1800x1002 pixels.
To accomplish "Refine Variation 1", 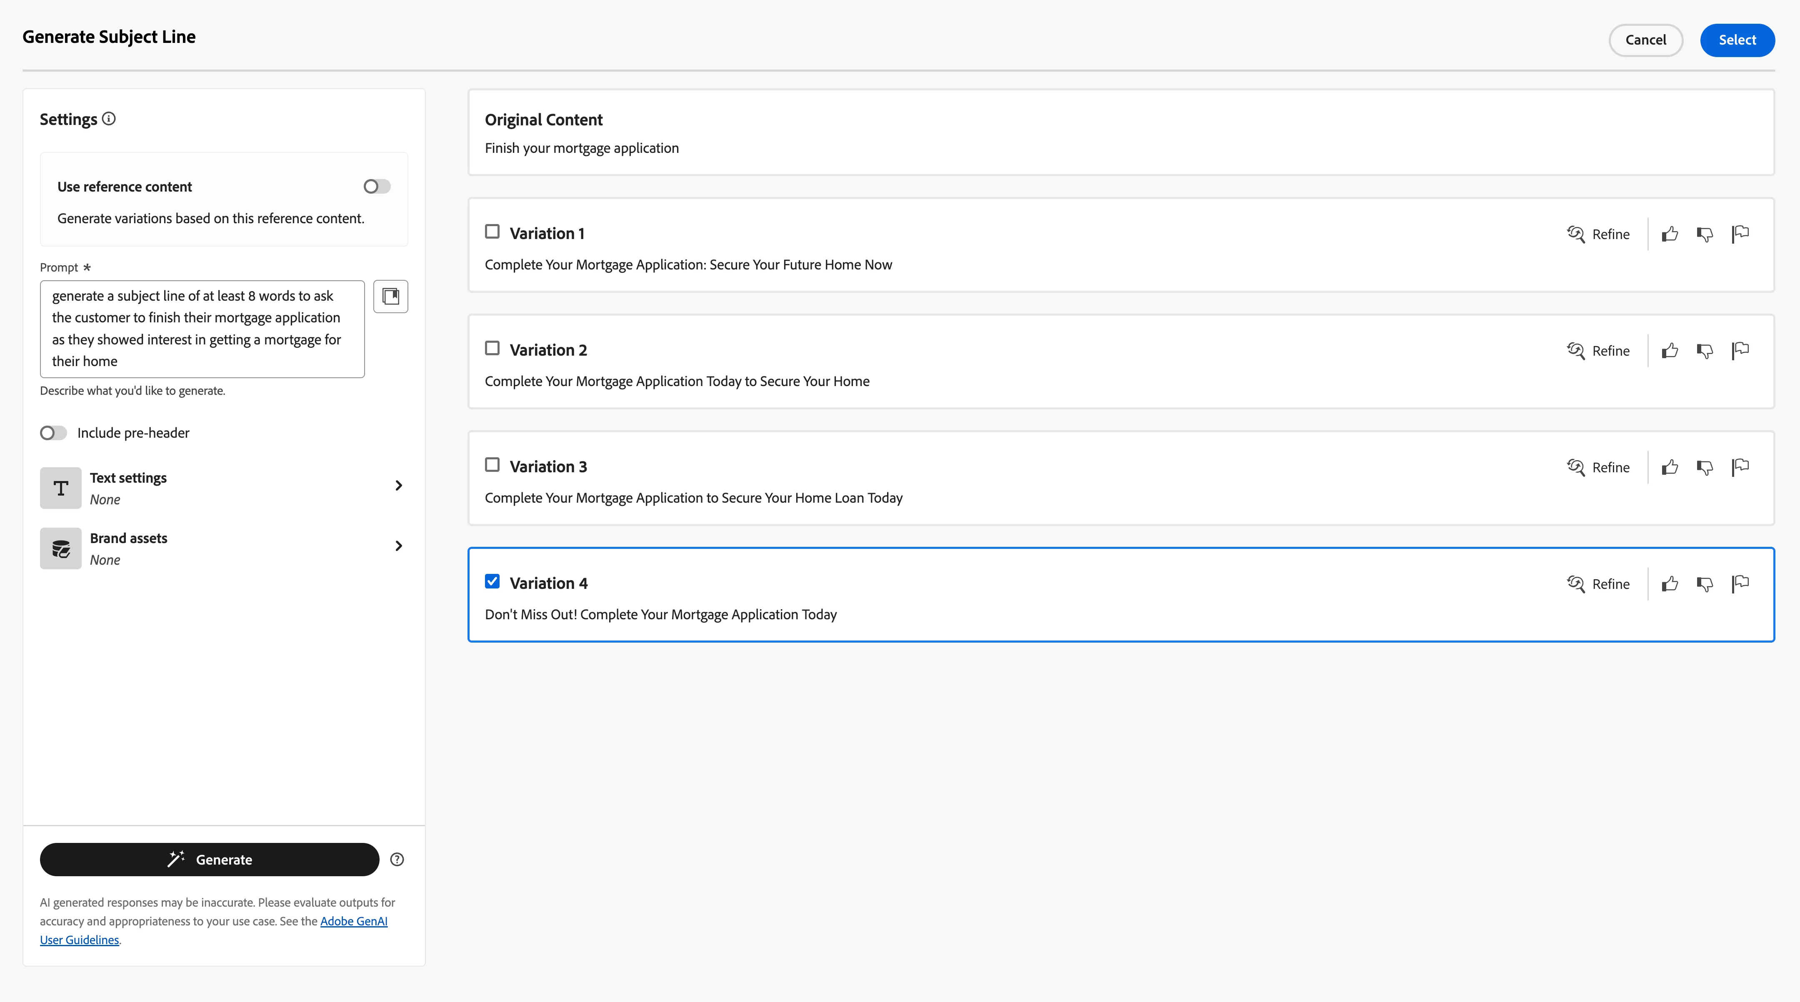I will click(1598, 234).
